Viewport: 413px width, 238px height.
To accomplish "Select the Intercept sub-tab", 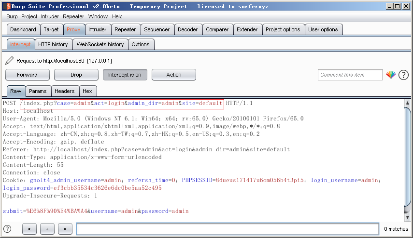I will coord(21,44).
